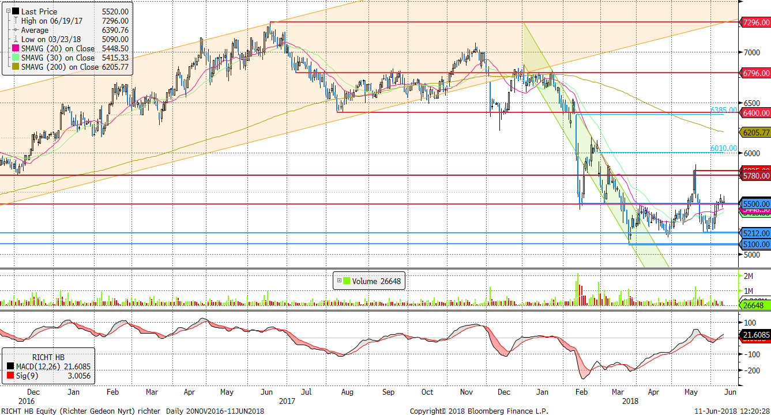The image size is (771, 416).
Task: Select 'SMAVG (200) on Close' legend text
Action: pos(60,67)
